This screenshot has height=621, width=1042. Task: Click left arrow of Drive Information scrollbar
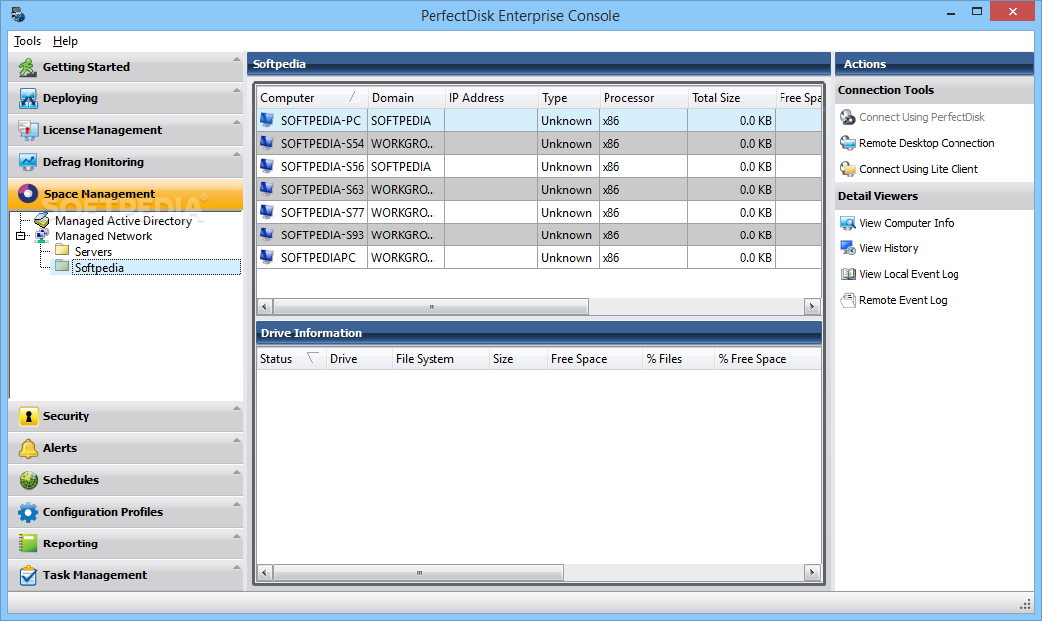264,572
